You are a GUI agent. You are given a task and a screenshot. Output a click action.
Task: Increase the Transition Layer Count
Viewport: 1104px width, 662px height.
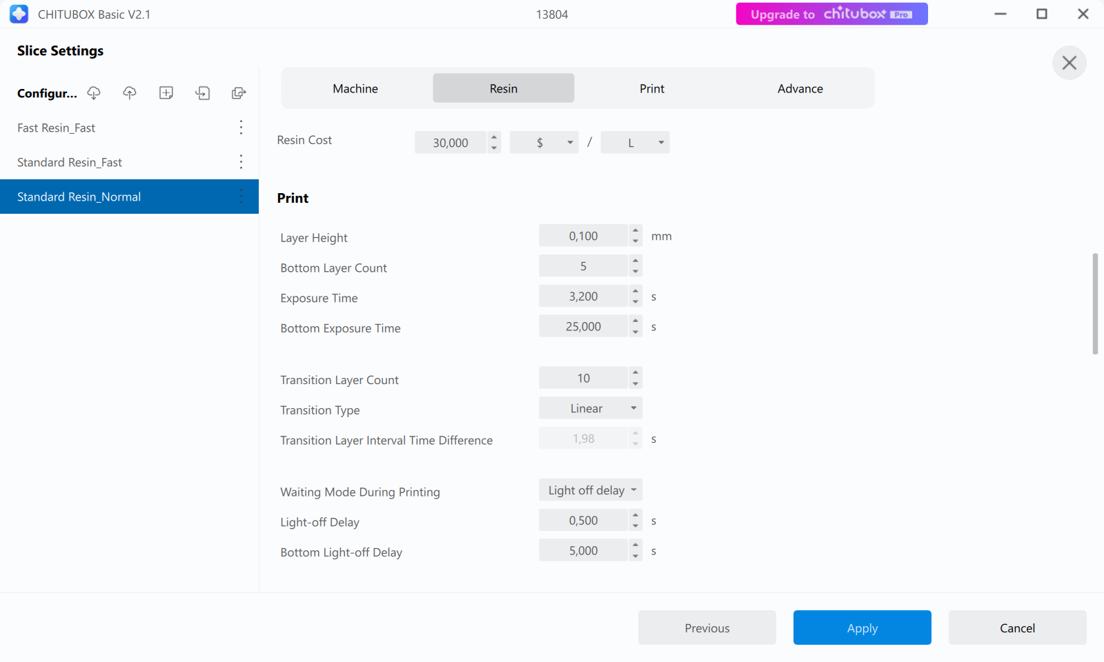[x=635, y=372]
